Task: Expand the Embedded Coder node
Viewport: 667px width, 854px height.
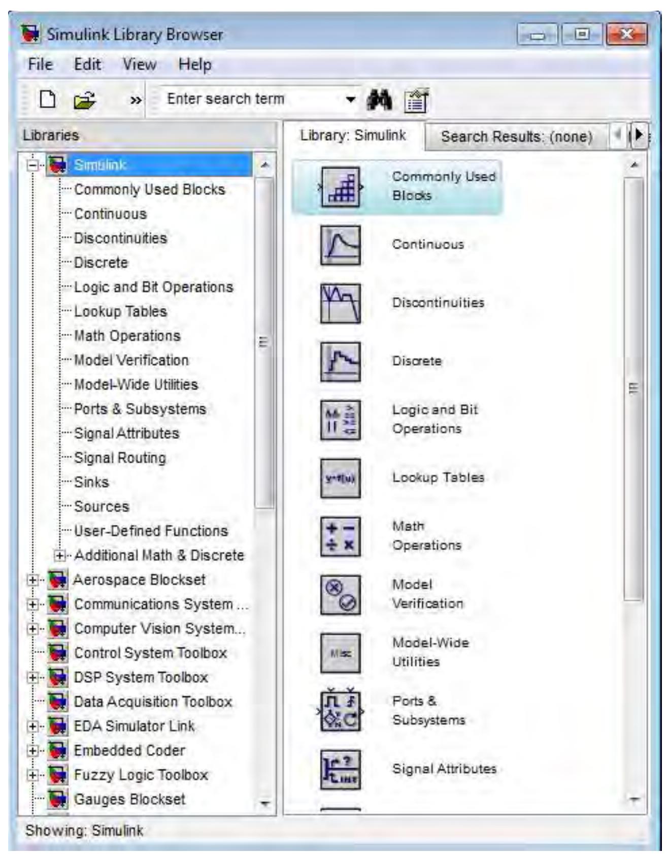Action: coord(32,750)
